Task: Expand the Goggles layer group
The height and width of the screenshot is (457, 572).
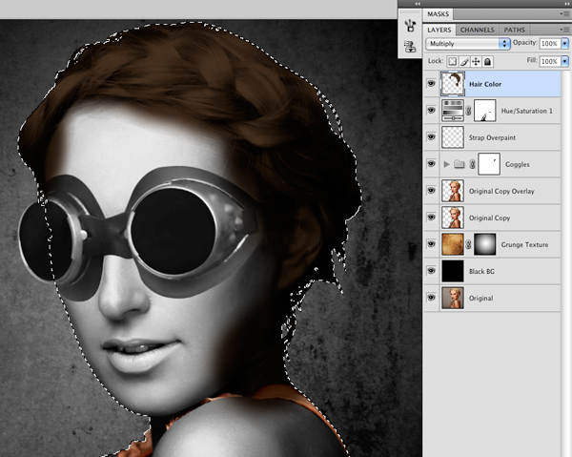Action: pos(446,164)
